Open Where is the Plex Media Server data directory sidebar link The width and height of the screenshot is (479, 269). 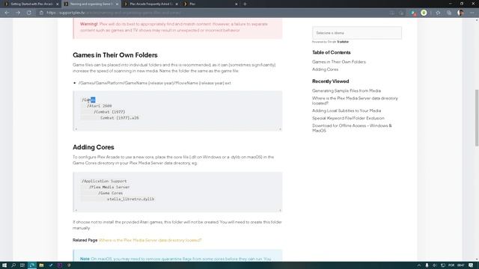355,101
